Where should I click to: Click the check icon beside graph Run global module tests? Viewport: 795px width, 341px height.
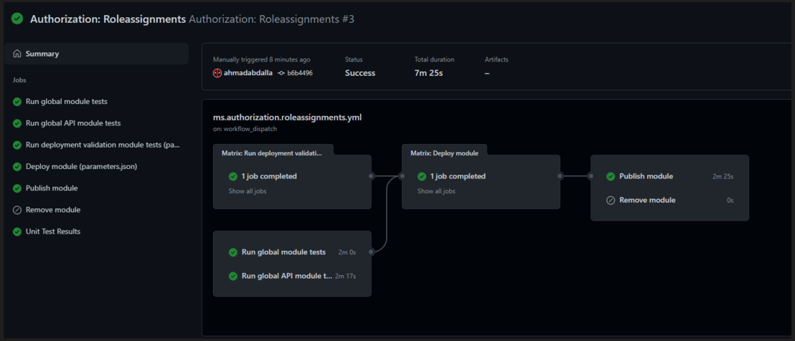pos(233,252)
